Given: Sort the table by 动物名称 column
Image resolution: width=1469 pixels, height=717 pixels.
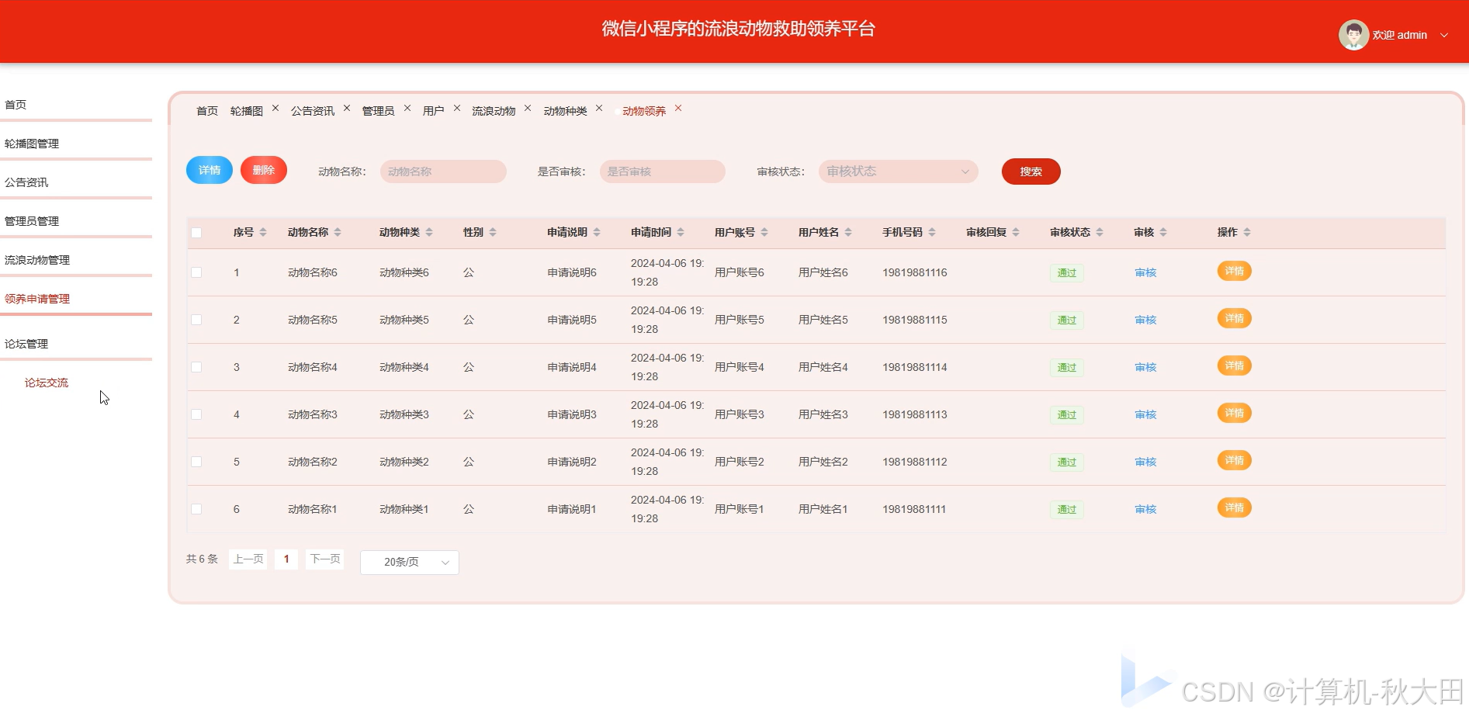Looking at the screenshot, I should 338,231.
